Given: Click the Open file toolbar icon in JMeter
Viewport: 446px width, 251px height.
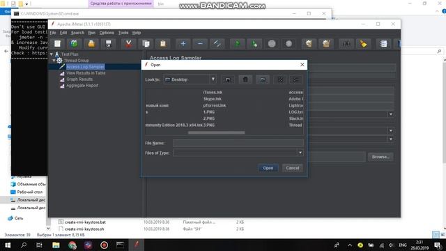Looking at the screenshot, I should click(x=91, y=44).
